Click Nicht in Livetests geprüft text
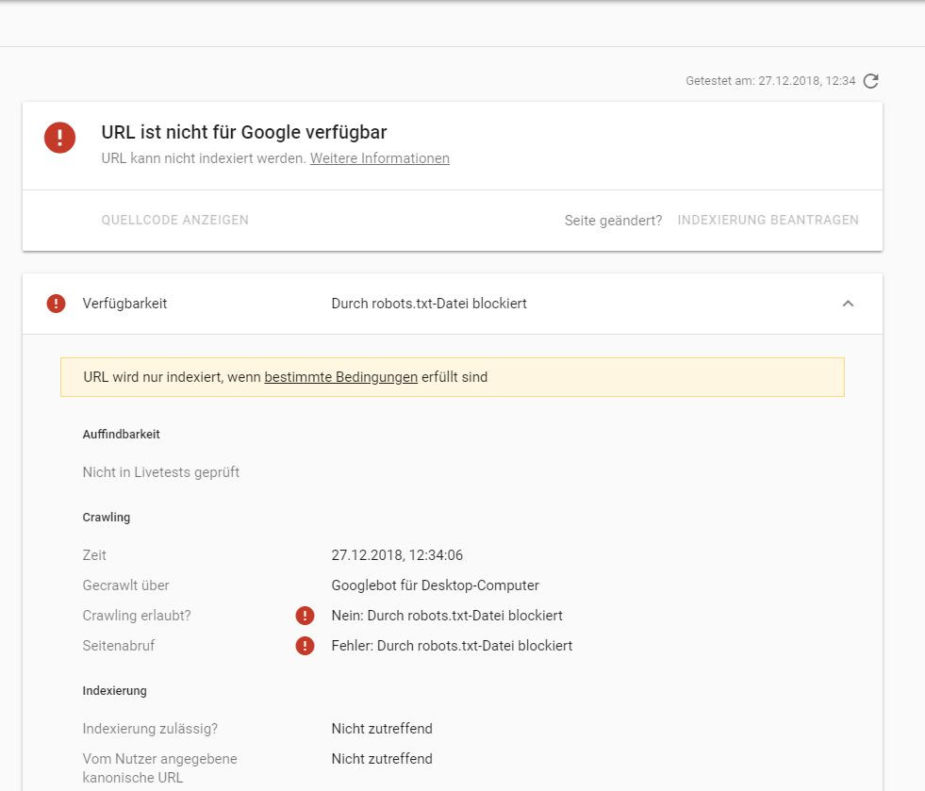 click(161, 472)
